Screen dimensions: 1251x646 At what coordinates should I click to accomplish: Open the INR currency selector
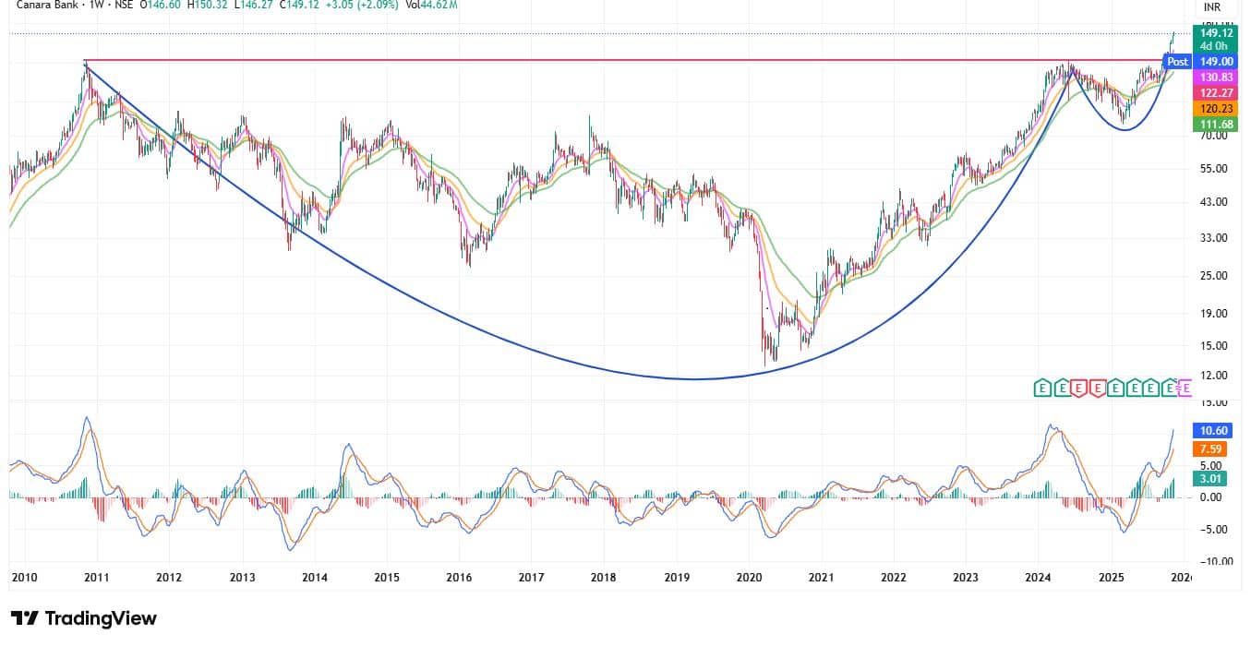click(1212, 7)
